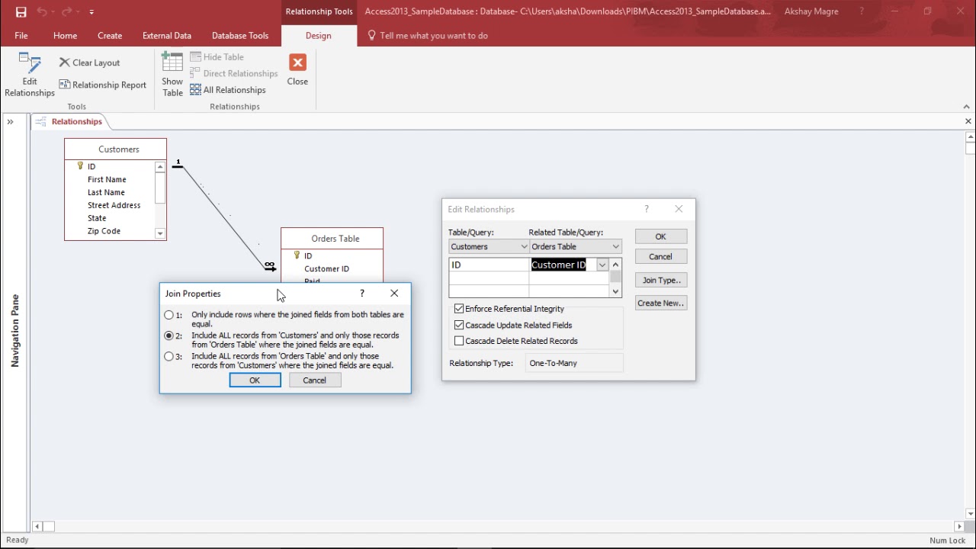Select join option 1 radio button
Image resolution: width=976 pixels, height=549 pixels.
[x=169, y=315]
